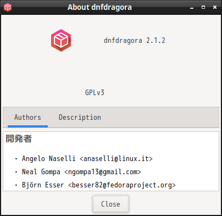This screenshot has height=216, width=222.
Task: Click the GPLv3 license text
Action: pos(95,92)
